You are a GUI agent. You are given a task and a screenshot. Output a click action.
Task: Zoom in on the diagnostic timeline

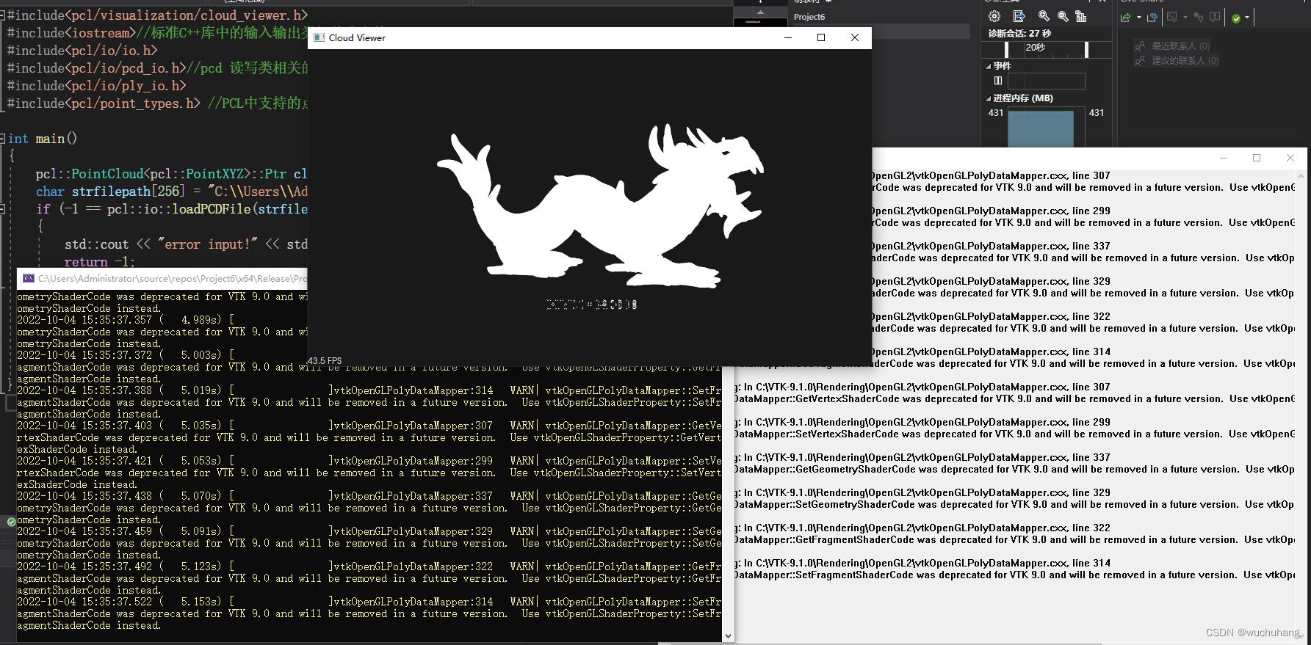1044,16
